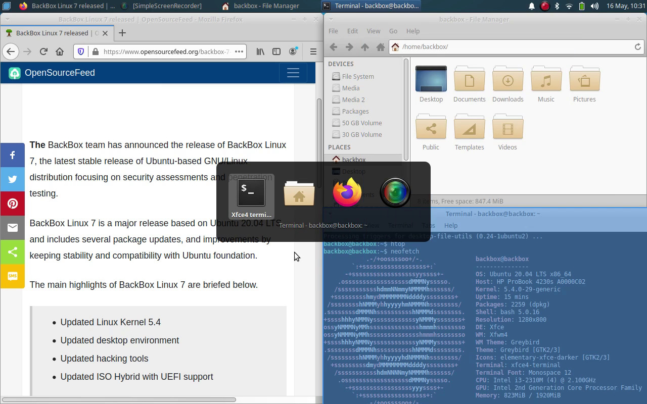Select File Manager home folder in switcher

click(299, 193)
